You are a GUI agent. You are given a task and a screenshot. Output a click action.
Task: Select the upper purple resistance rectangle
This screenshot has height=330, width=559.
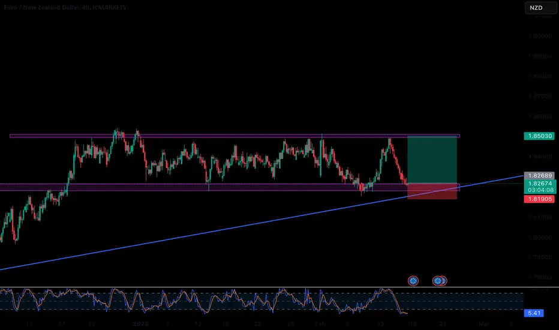click(x=235, y=136)
